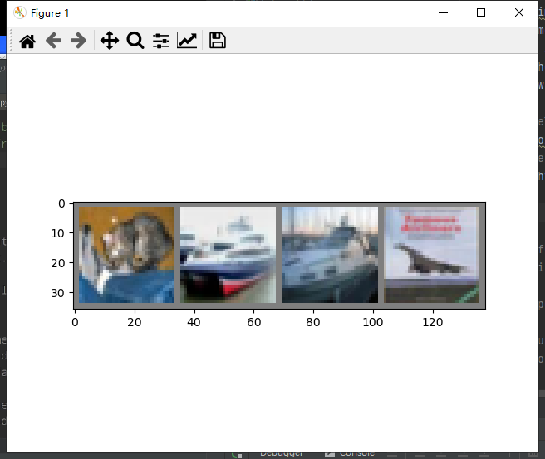Screen dimensions: 545x459
Task: Maximize the Figure 1 window
Action: tap(481, 12)
